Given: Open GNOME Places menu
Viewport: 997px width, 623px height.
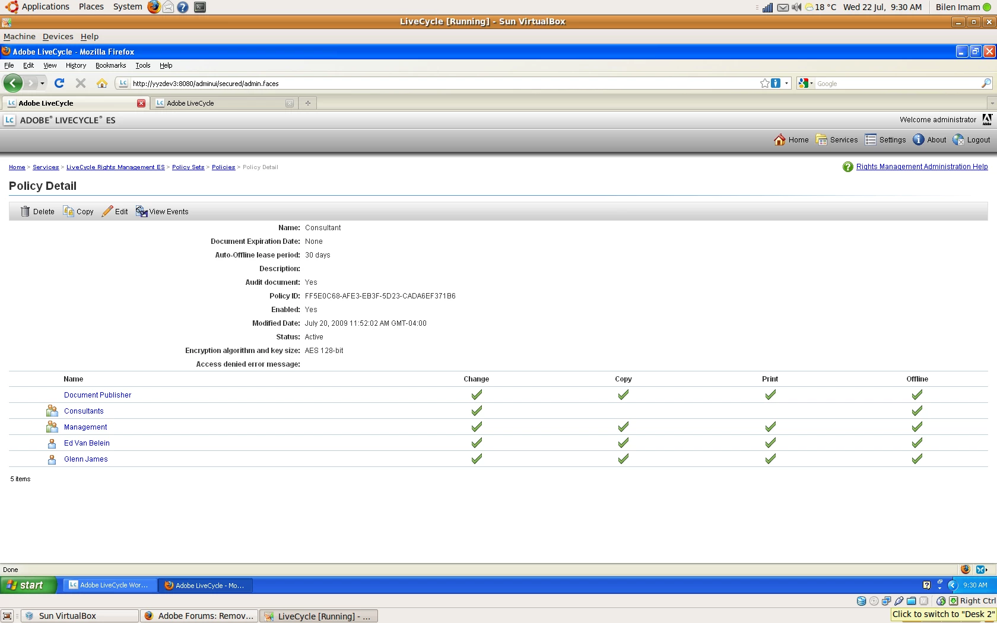Looking at the screenshot, I should click(91, 7).
